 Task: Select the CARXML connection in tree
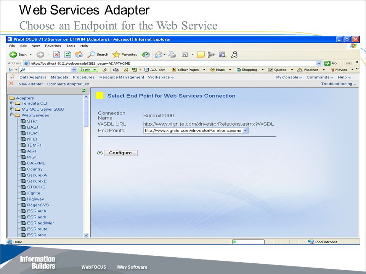click(x=36, y=163)
